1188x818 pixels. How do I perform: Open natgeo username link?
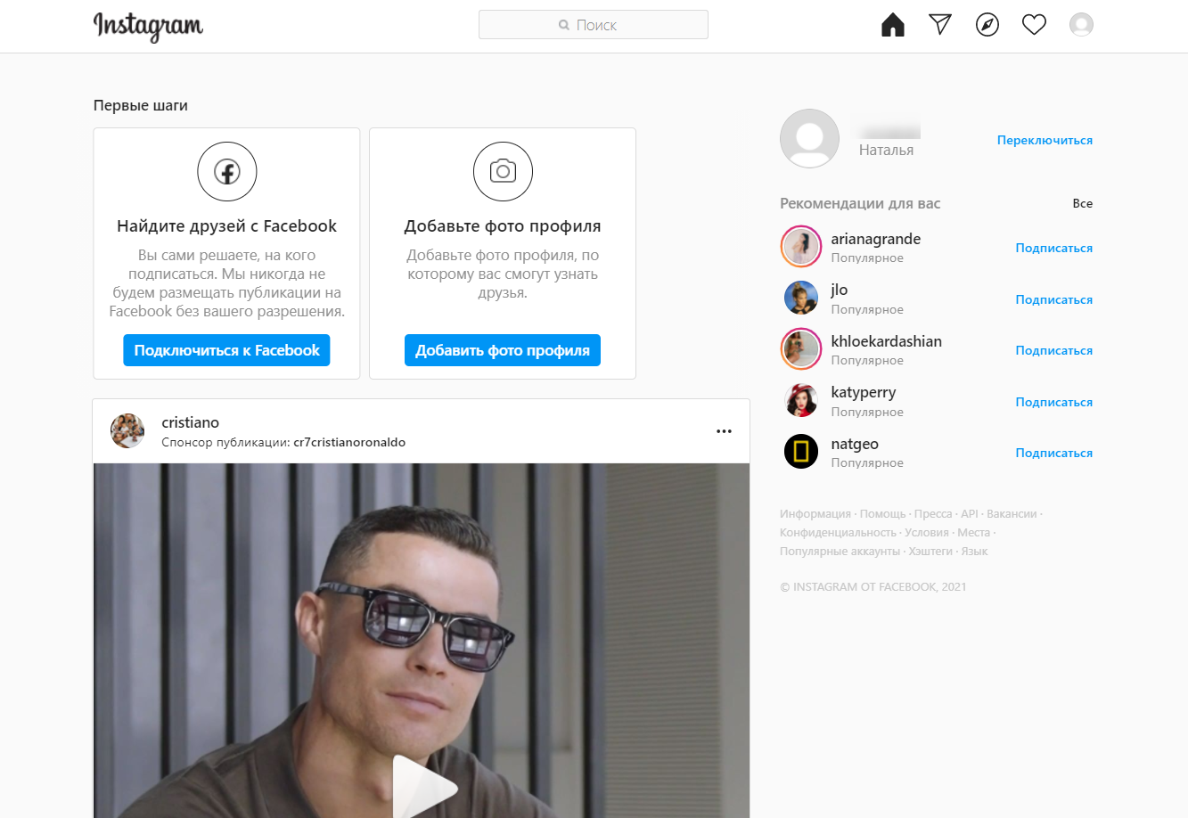[855, 444]
